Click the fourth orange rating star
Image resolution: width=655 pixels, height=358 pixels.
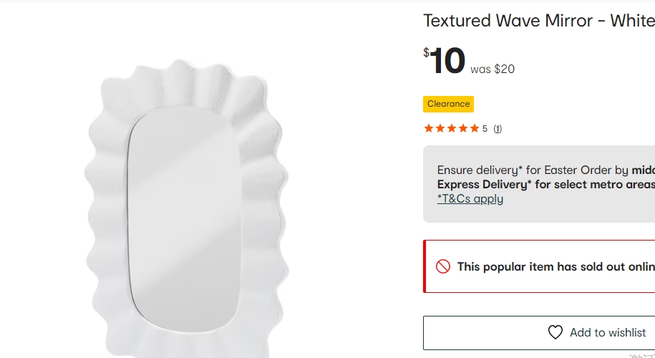pyautogui.click(x=462, y=128)
